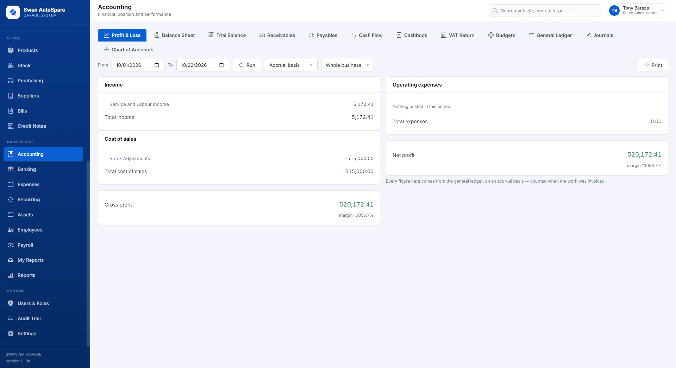Viewport: 676px width, 368px height.
Task: Open the To date calendar picker
Action: 221,65
